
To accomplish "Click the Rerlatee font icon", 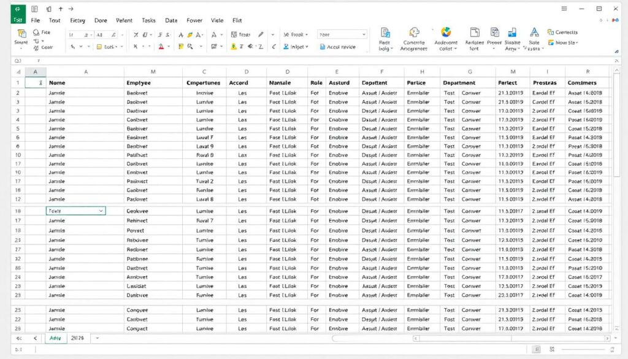I will pos(475,33).
